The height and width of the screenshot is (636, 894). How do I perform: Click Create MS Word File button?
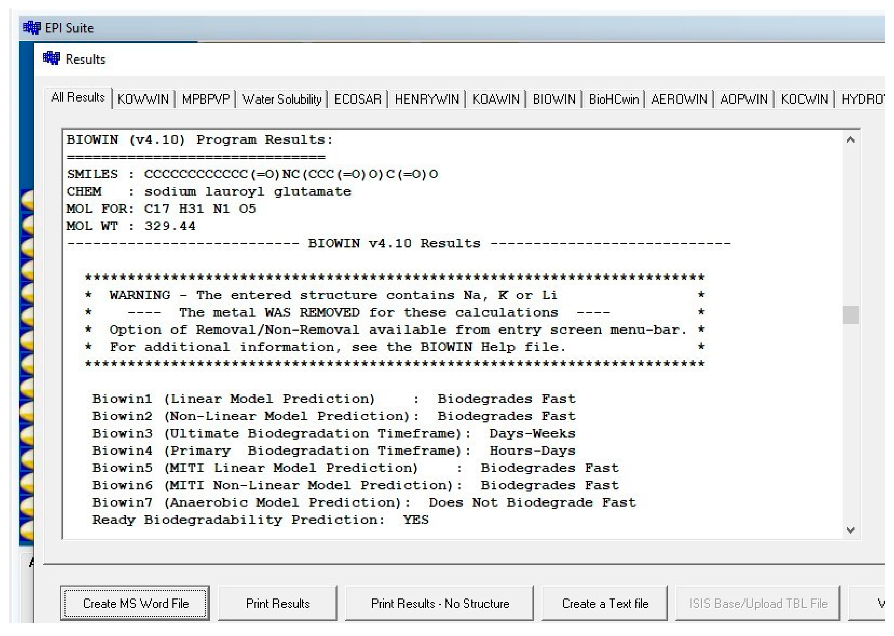pos(135,604)
